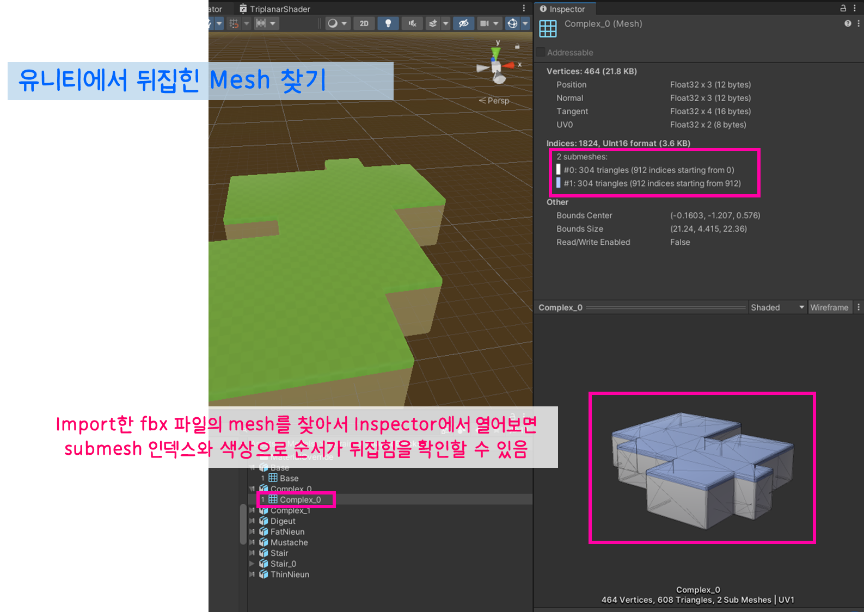
Task: Expand the ThinNieun asset
Action: click(252, 574)
